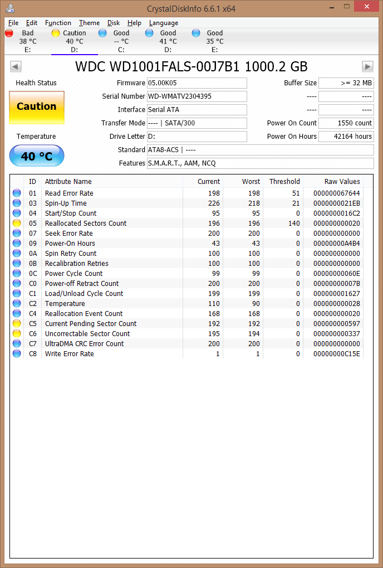
Task: Select the Good 35 °C disk E:
Action: pyautogui.click(x=214, y=41)
